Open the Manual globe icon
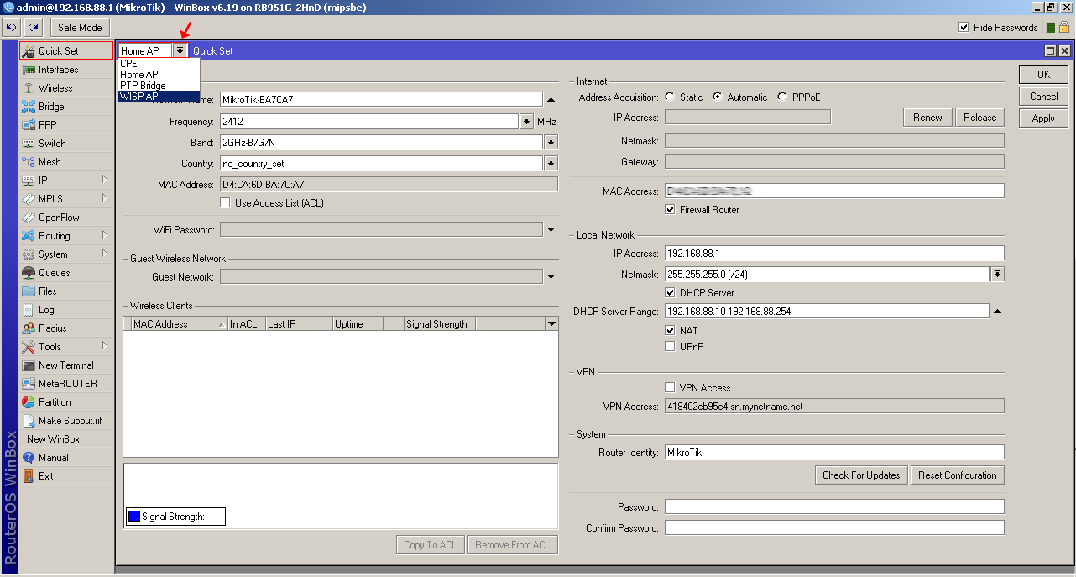Screen dimensions: 1076x577 [29, 458]
